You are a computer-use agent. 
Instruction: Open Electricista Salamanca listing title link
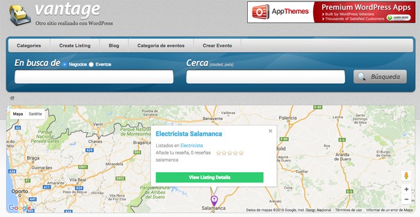[x=189, y=134]
